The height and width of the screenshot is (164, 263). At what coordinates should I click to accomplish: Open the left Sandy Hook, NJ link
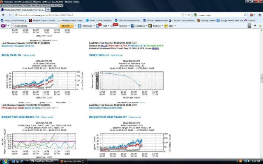(11, 55)
